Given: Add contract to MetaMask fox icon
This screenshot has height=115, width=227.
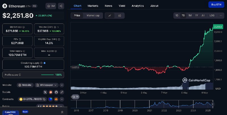Looking at the screenshot, I should click(x=56, y=99).
